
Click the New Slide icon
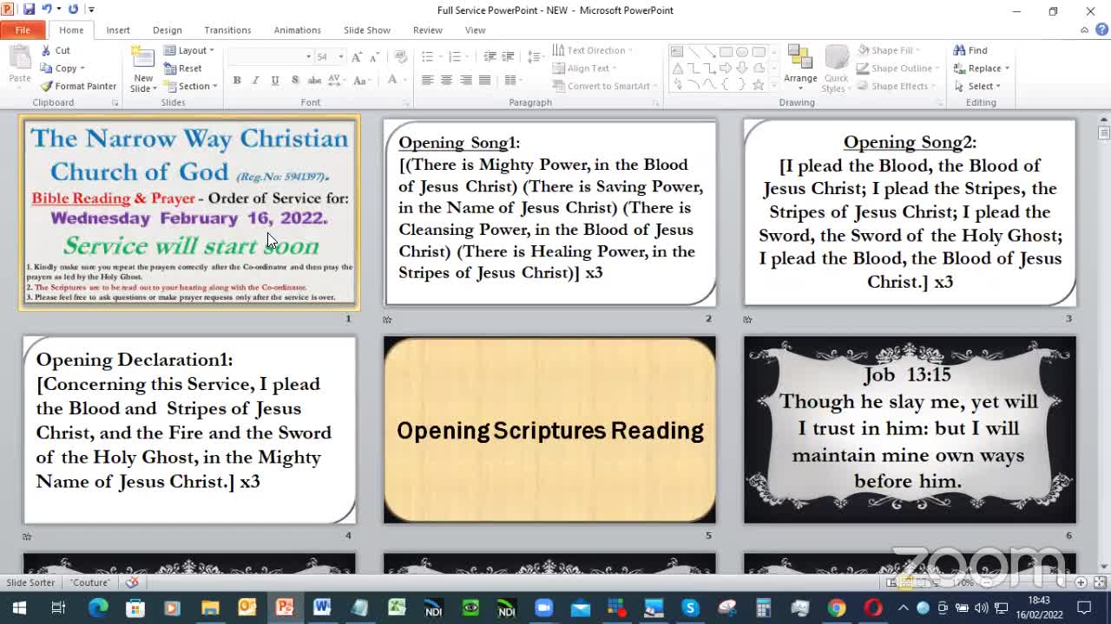[x=143, y=59]
